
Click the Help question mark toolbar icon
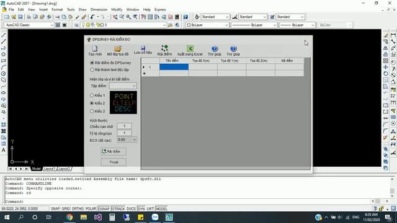[x=185, y=17]
